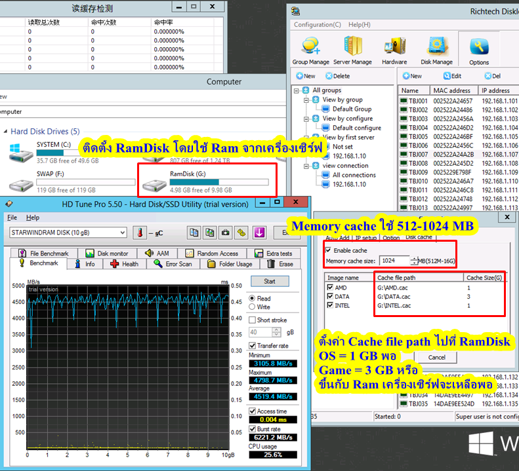Click the HD Tune options tools icon
The height and width of the screenshot is (471, 519).
[x=241, y=233]
